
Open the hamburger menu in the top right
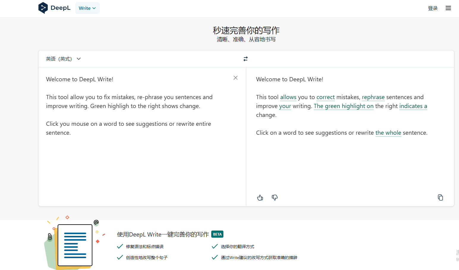point(448,8)
